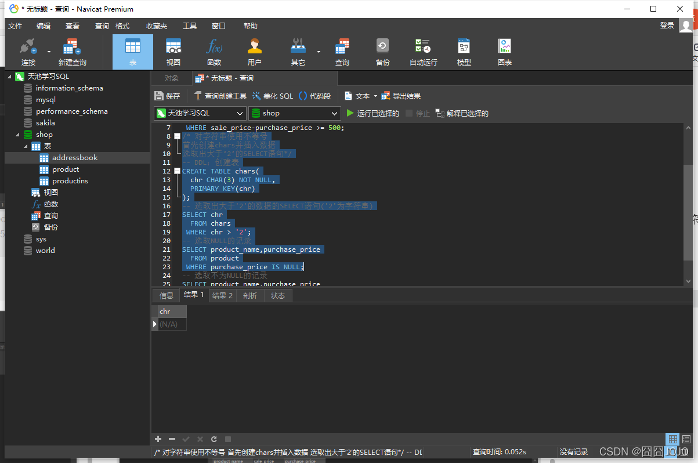Open the 工具 menu

click(190, 26)
